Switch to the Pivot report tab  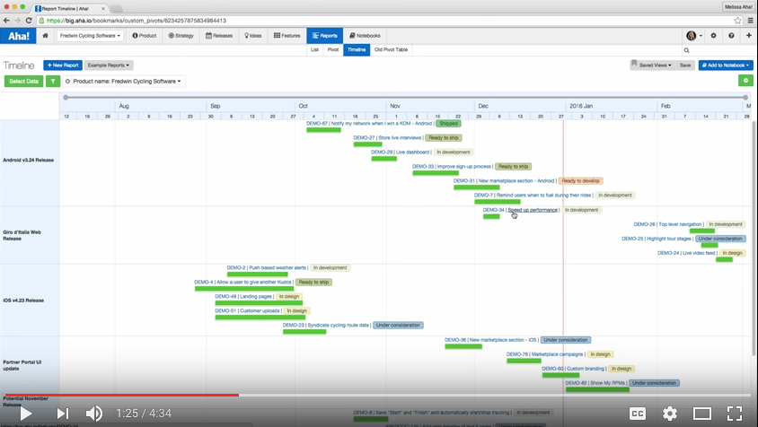(x=333, y=49)
